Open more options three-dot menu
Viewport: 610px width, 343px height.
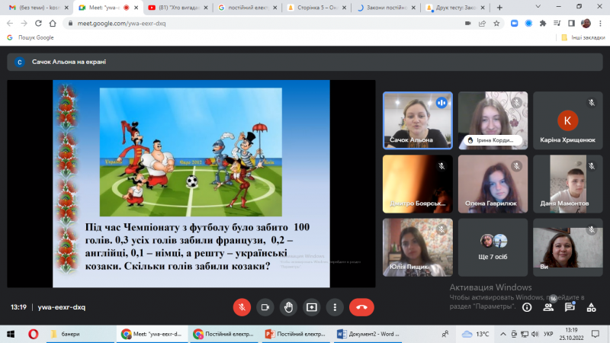335,307
